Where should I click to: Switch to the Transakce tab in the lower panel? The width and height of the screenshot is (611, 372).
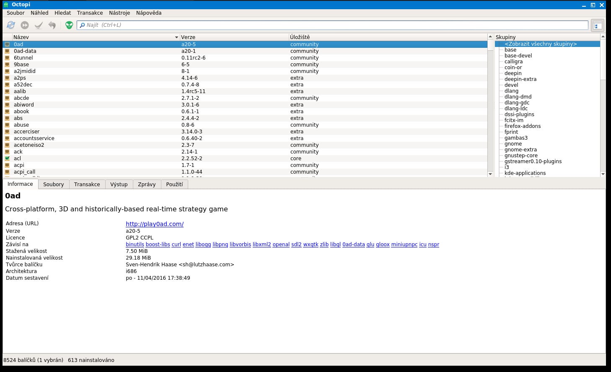pos(87,185)
